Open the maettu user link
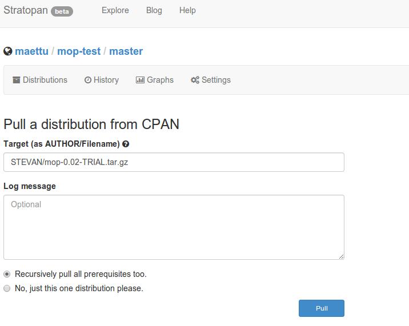This screenshot has height=326, width=409. (31, 51)
